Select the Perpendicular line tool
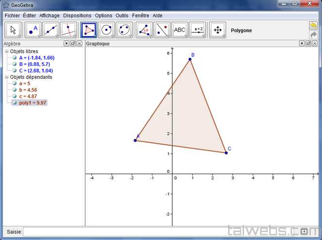This screenshot has height=240, width=322. pyautogui.click(x=69, y=30)
